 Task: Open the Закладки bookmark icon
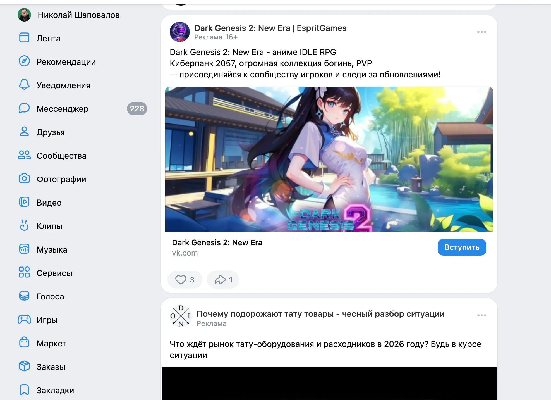click(x=24, y=389)
